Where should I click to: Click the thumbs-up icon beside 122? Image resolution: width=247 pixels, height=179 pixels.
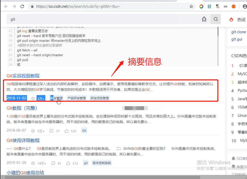click(x=66, y=131)
